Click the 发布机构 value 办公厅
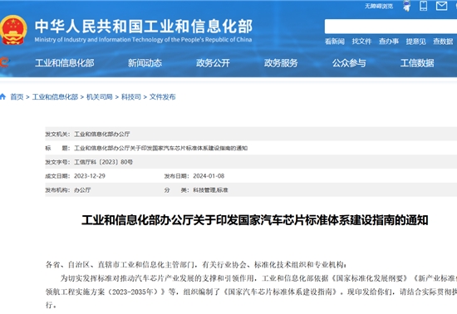The width and height of the screenshot is (457, 314). 82,190
